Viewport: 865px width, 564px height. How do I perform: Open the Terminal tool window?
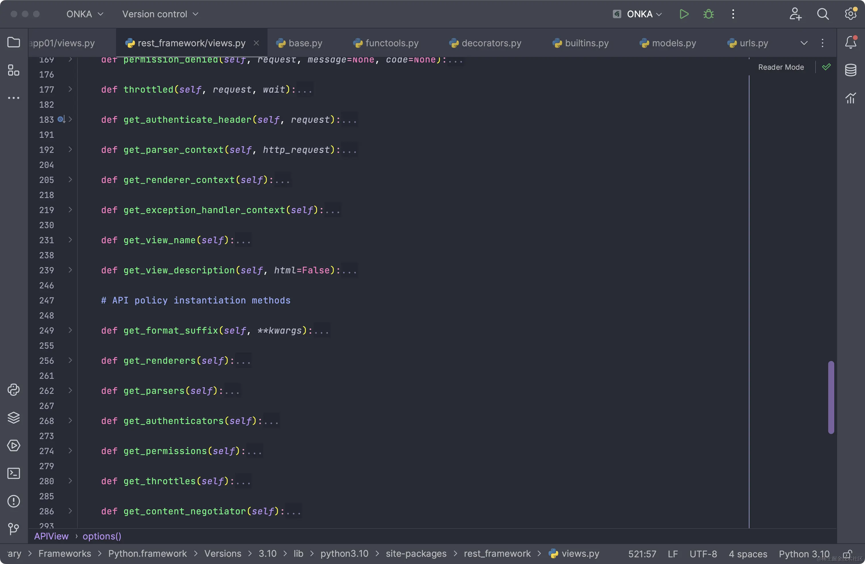[x=13, y=473]
